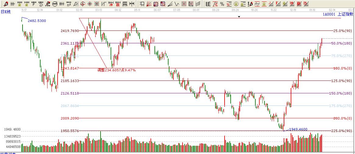Select the 50.0%(180) retracement level label
355x154 pixels.
pos(341,43)
